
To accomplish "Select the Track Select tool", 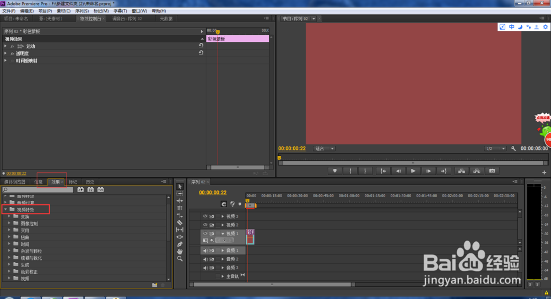I will coord(180,194).
